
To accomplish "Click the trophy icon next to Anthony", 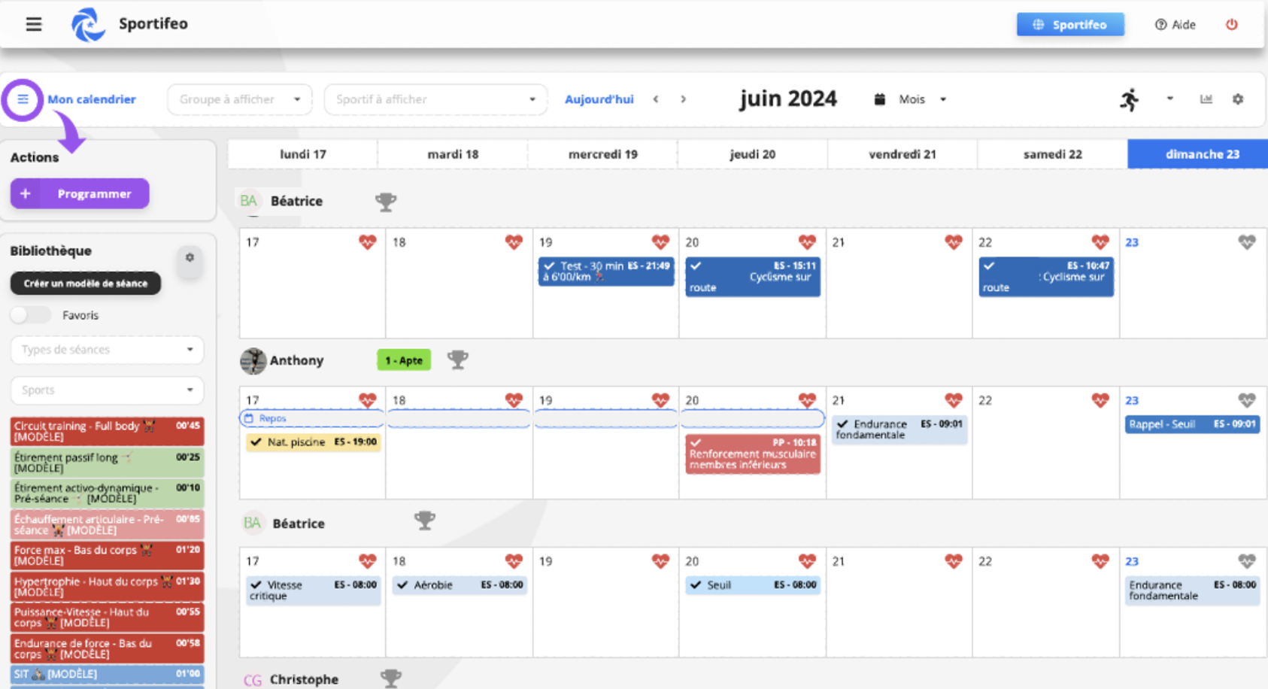I will pos(457,360).
